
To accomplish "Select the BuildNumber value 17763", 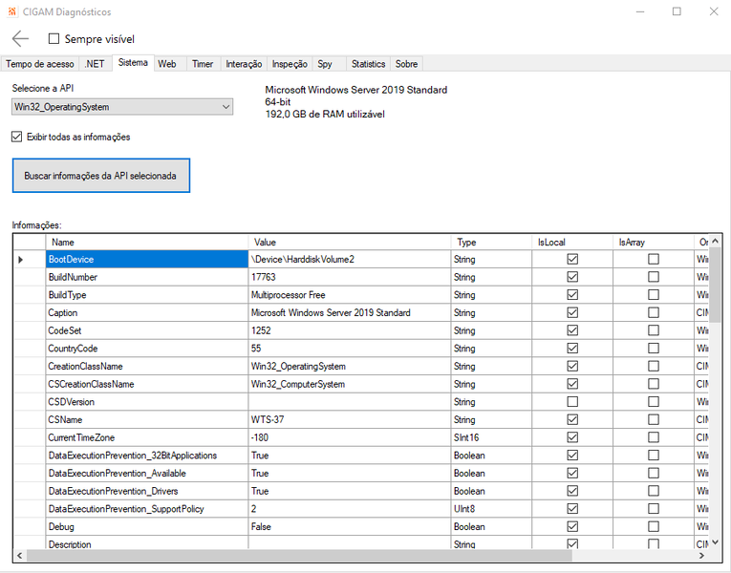I will pyautogui.click(x=350, y=277).
